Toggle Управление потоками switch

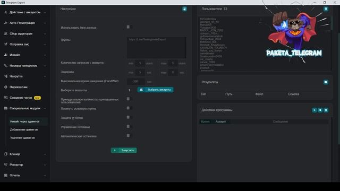point(129,126)
